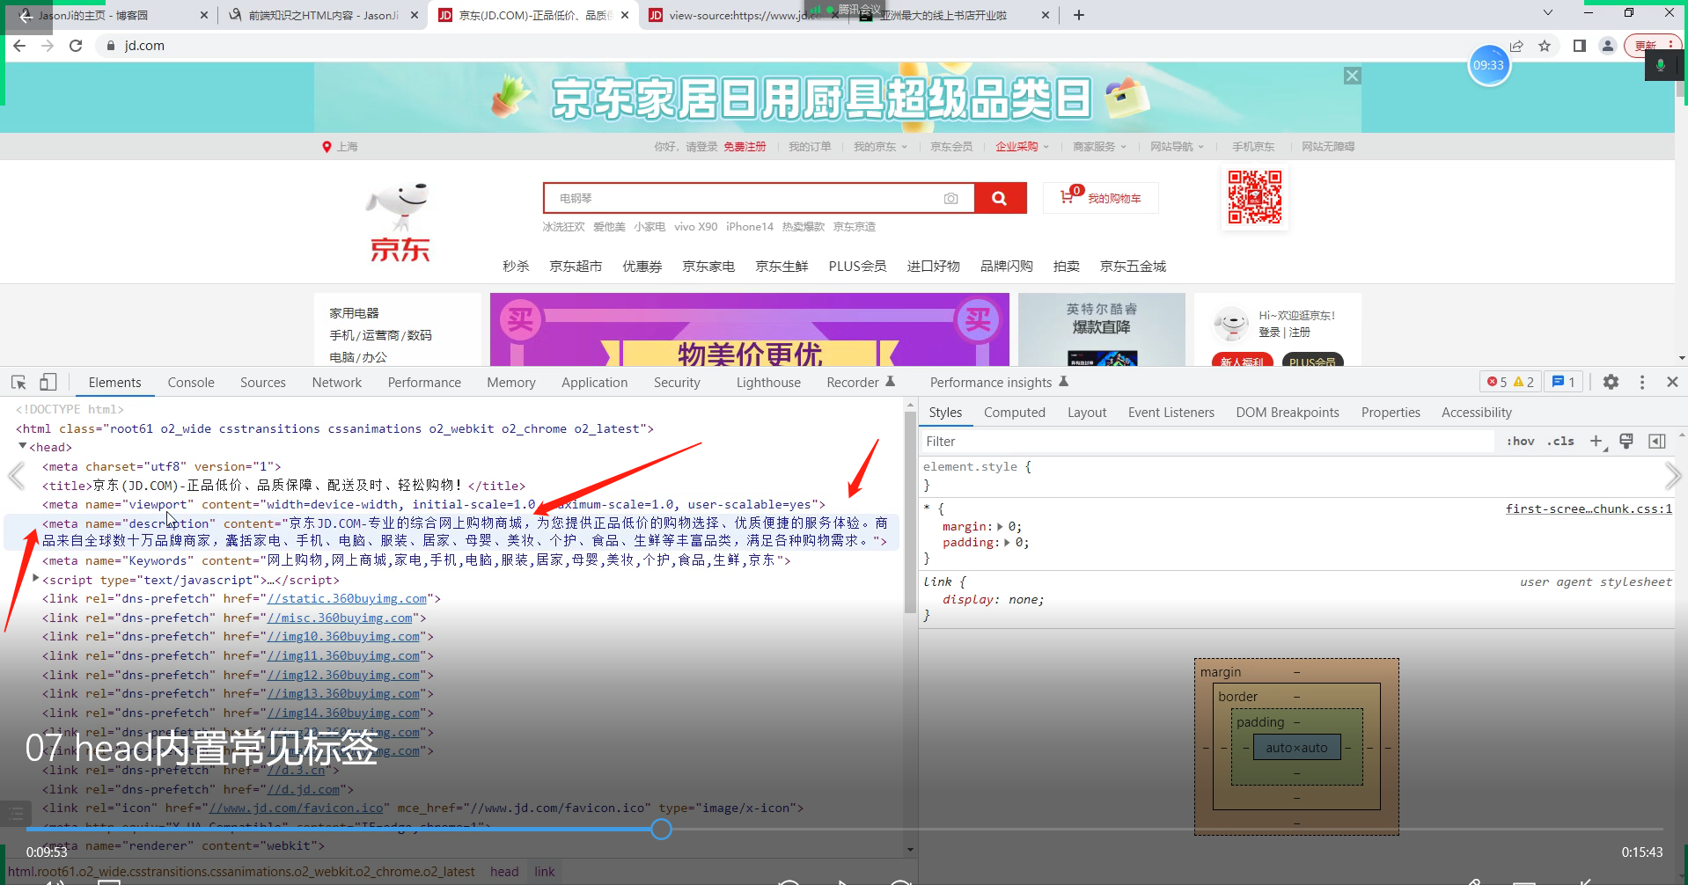Open the 我的京东 dropdown menu
Image resolution: width=1688 pixels, height=885 pixels.
tap(880, 147)
